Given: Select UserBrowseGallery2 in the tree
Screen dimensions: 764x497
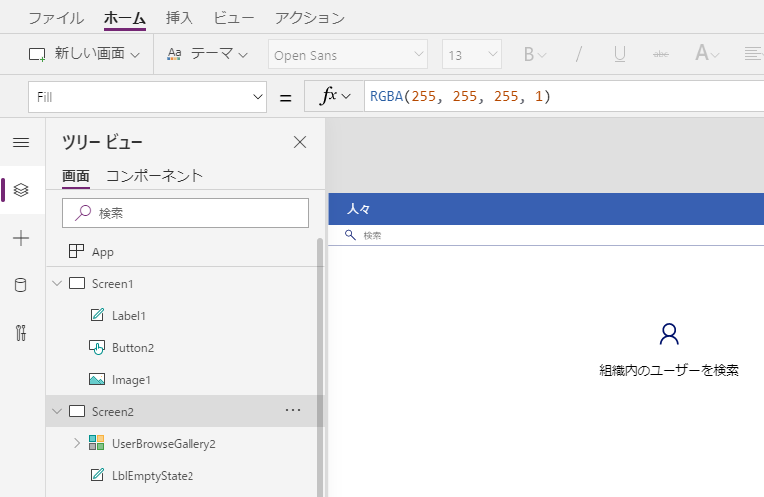Looking at the screenshot, I should (164, 444).
